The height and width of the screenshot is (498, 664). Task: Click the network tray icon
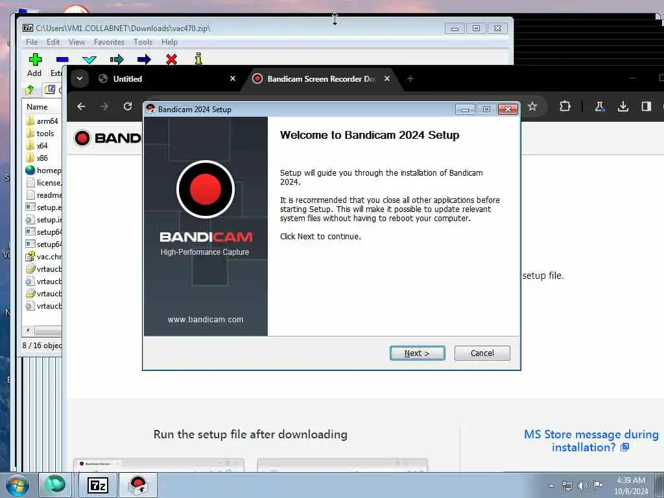click(x=567, y=486)
